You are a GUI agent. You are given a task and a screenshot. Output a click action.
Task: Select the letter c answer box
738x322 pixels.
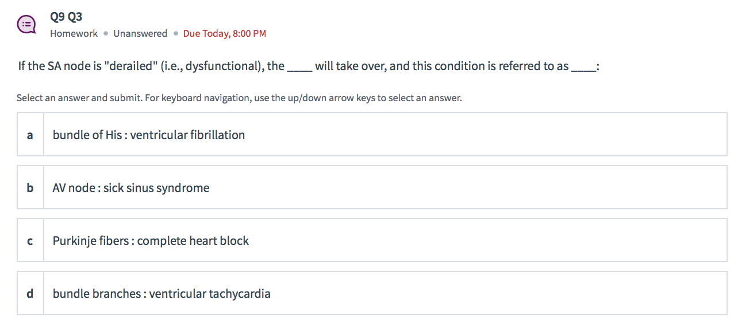click(30, 241)
